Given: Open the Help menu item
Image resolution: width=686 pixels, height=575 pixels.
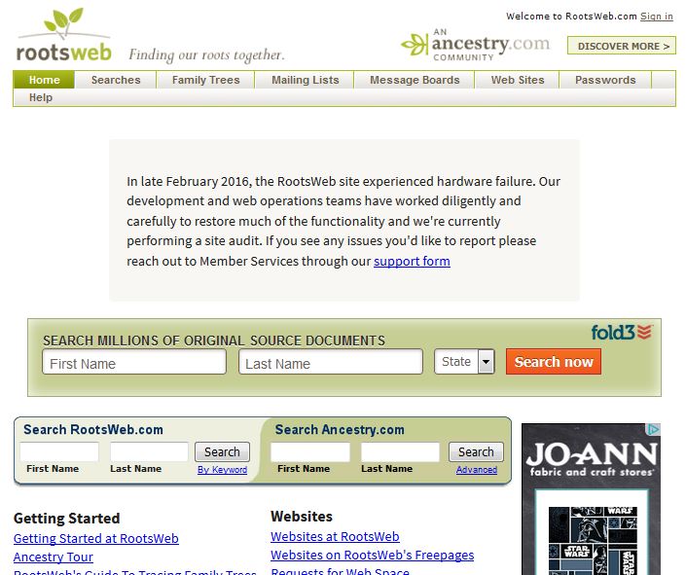Looking at the screenshot, I should tap(41, 97).
